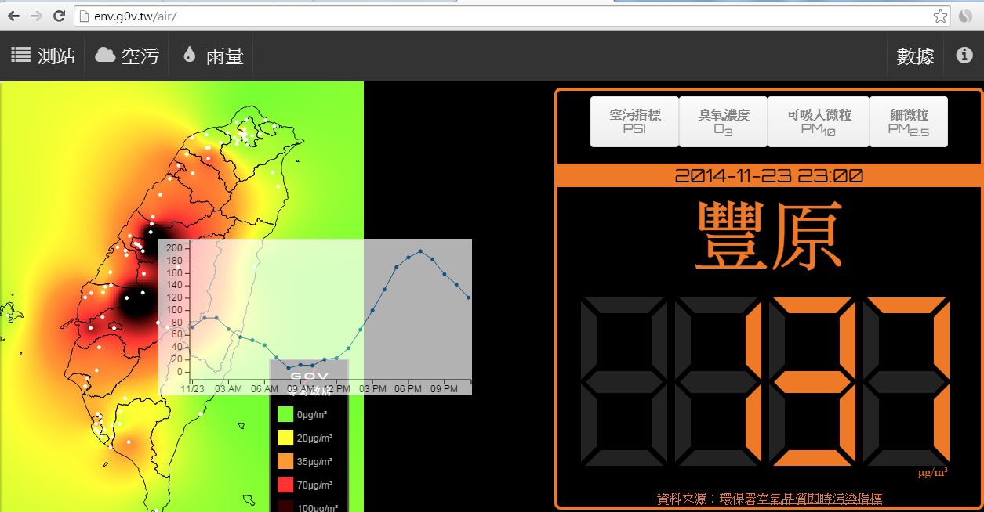Click the list icon beside 測站

21,56
